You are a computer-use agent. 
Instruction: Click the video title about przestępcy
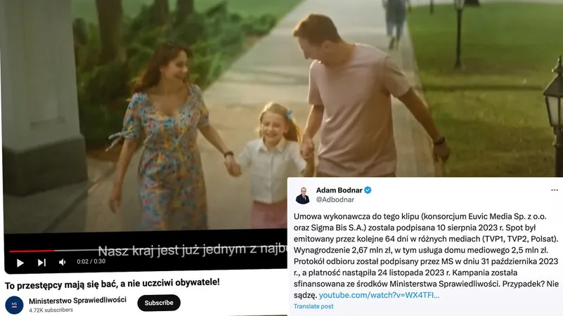[112, 284]
